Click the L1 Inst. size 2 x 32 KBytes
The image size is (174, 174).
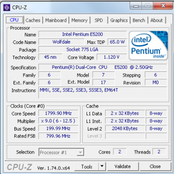[125, 121]
